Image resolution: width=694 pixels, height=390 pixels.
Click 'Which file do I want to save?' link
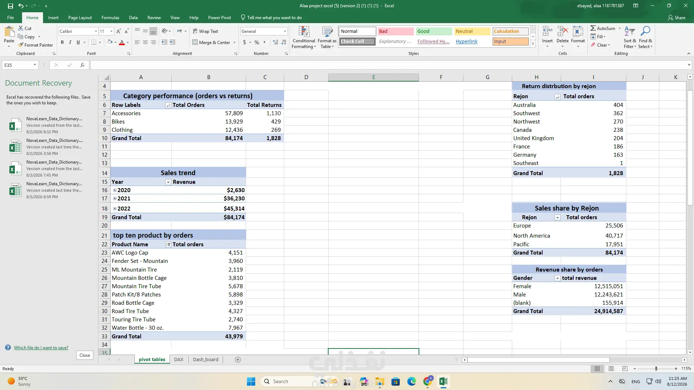point(41,348)
